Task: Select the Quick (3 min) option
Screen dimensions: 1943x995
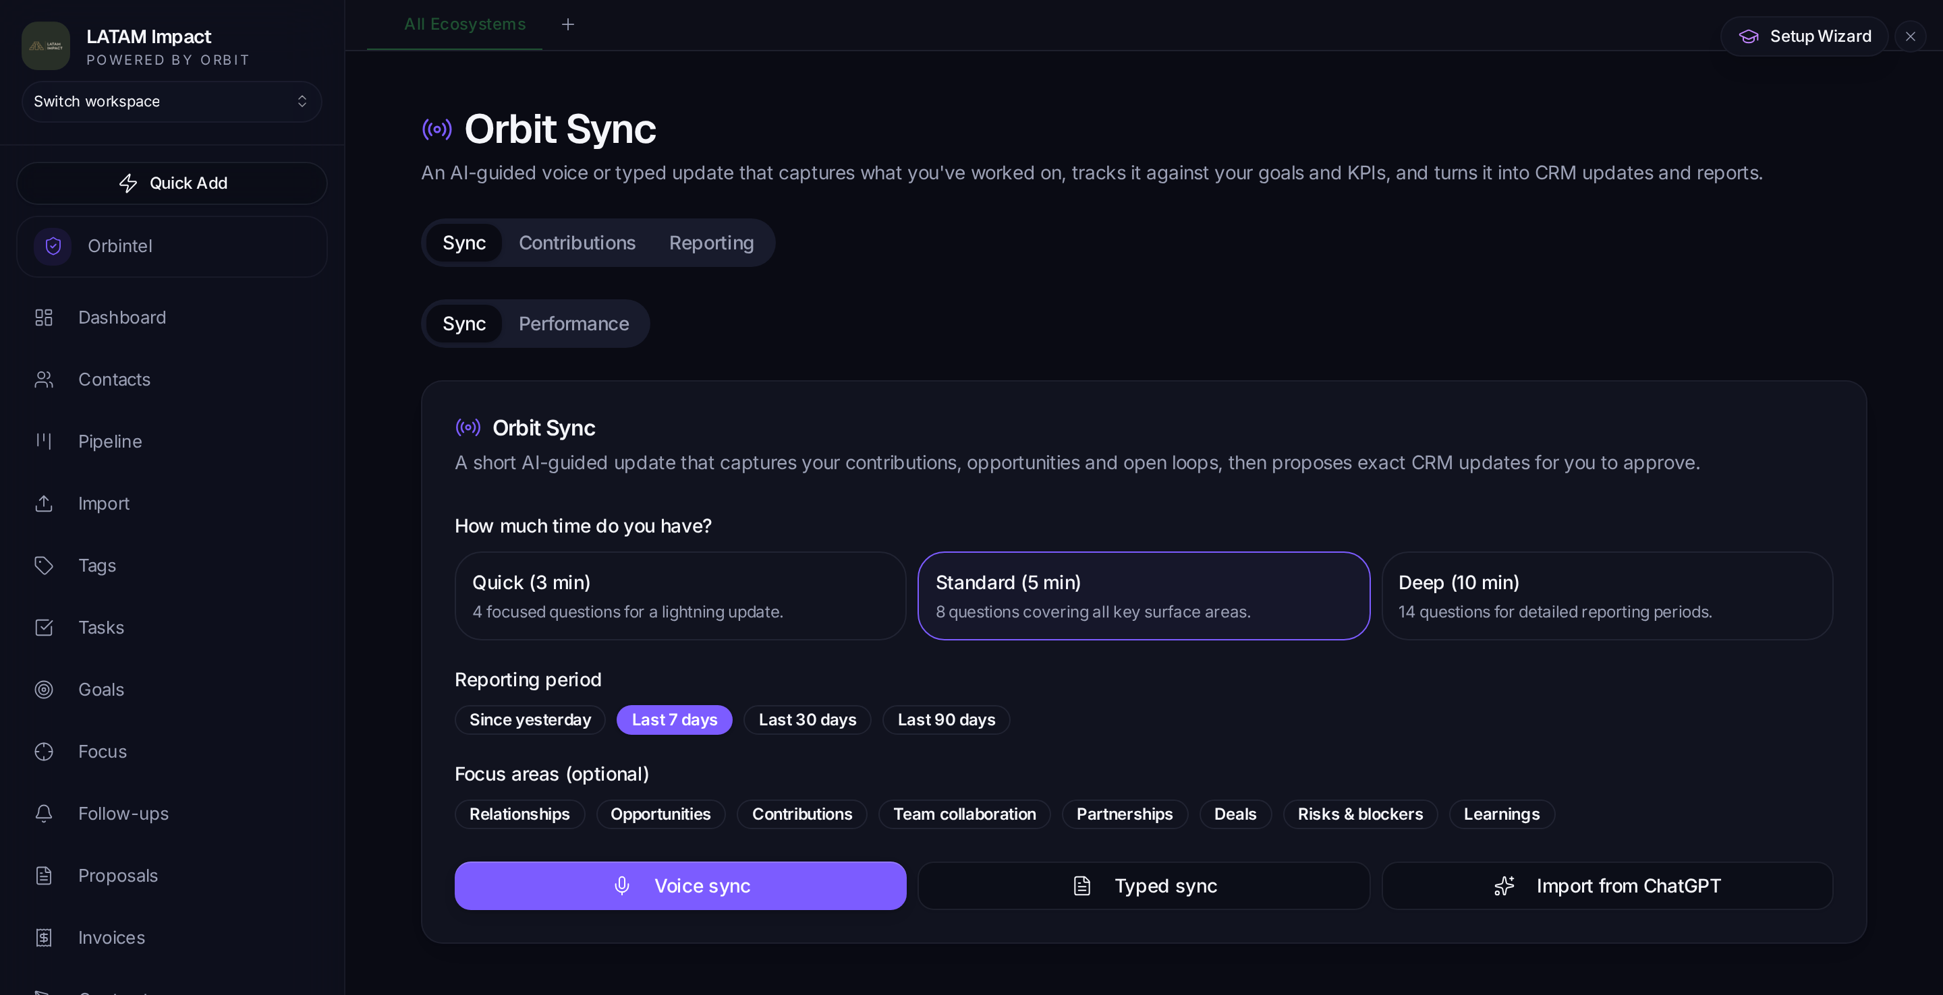Action: click(679, 596)
